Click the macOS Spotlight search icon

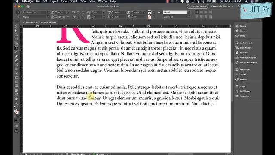pos(246,1)
